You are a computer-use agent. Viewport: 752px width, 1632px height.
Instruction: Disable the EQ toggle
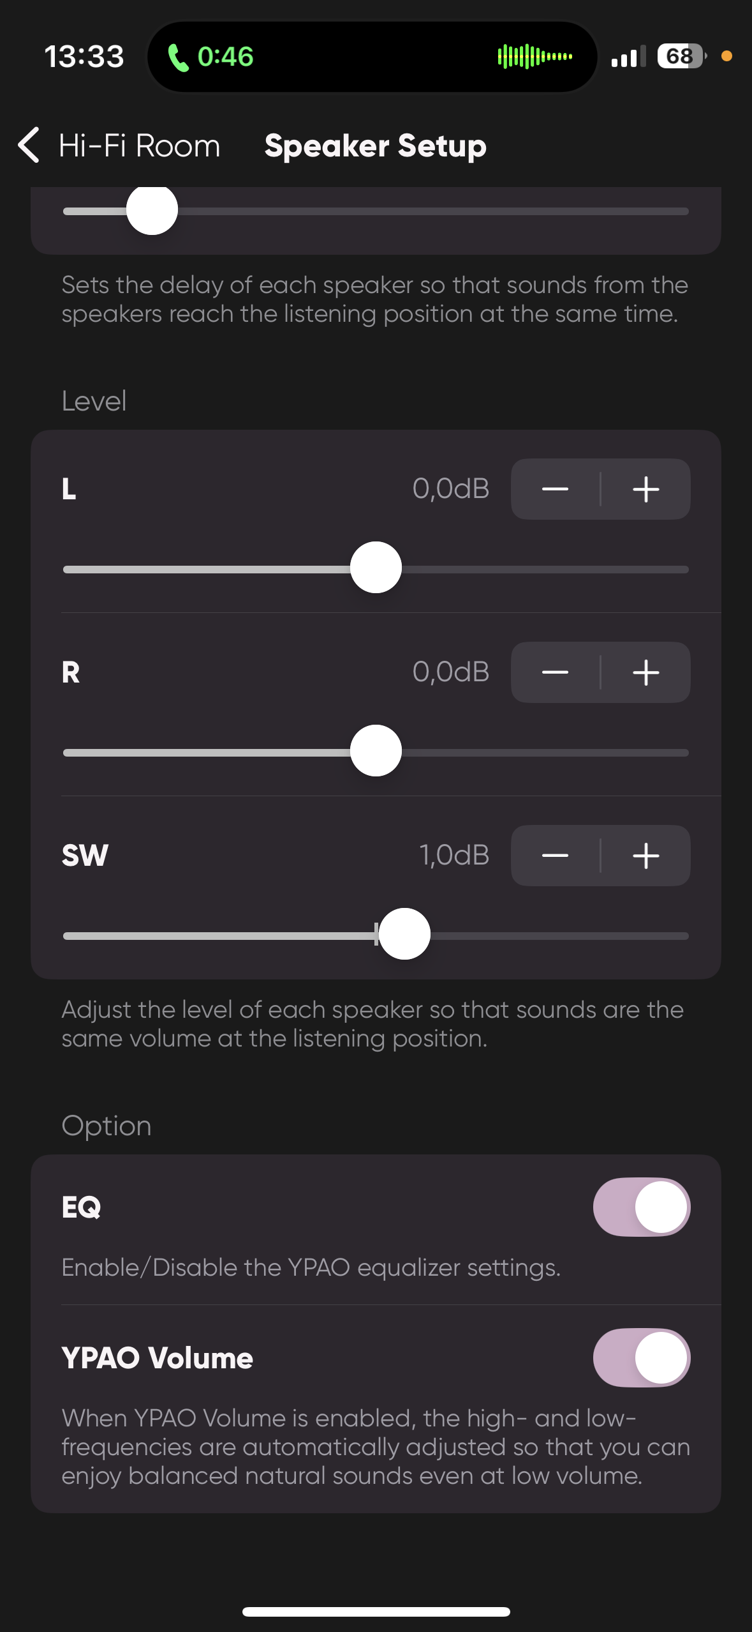coord(641,1207)
